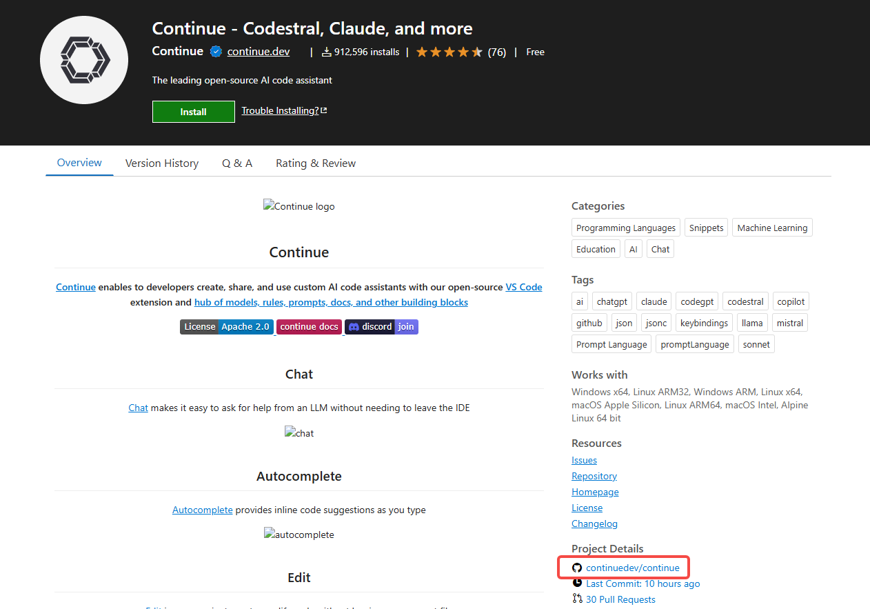Click the keybindings tag
The image size is (870, 609).
click(704, 323)
